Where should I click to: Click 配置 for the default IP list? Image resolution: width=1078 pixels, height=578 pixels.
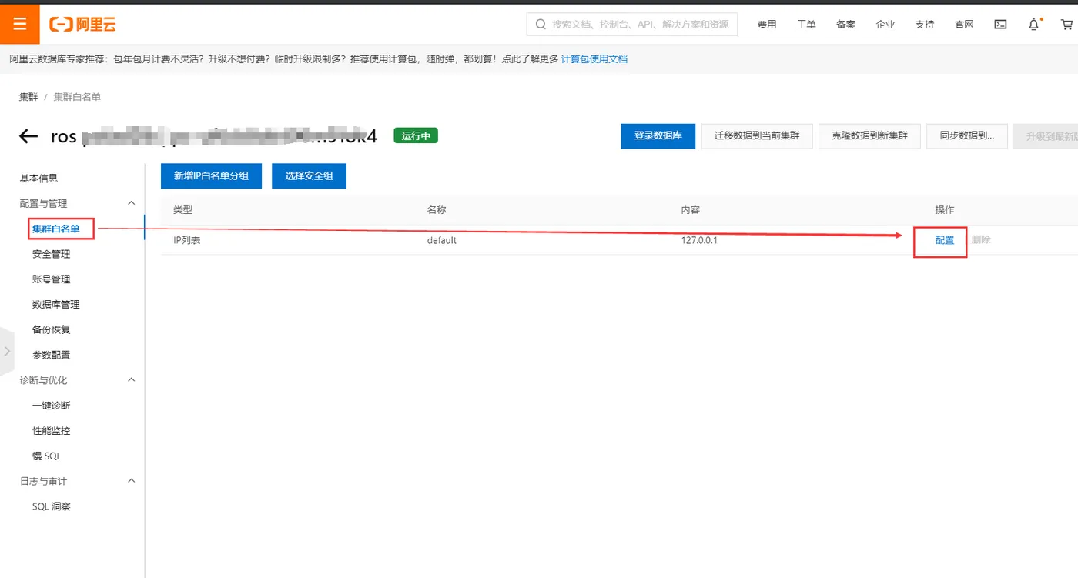[x=945, y=240]
